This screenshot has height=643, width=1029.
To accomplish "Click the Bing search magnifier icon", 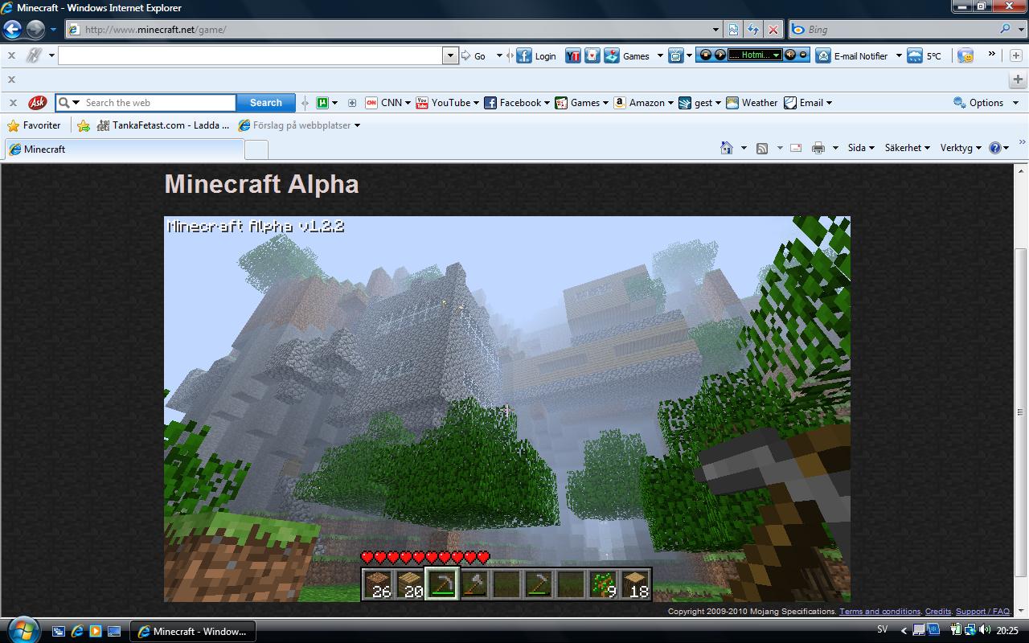I will click(x=1005, y=30).
